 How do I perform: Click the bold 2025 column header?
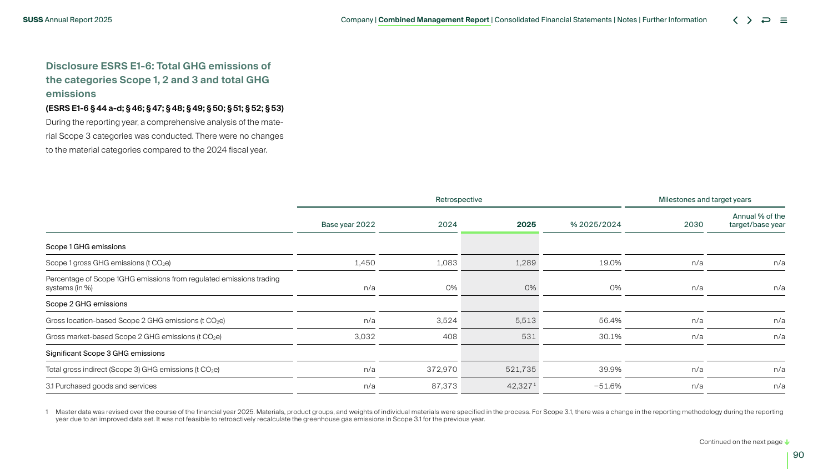[x=526, y=225]
